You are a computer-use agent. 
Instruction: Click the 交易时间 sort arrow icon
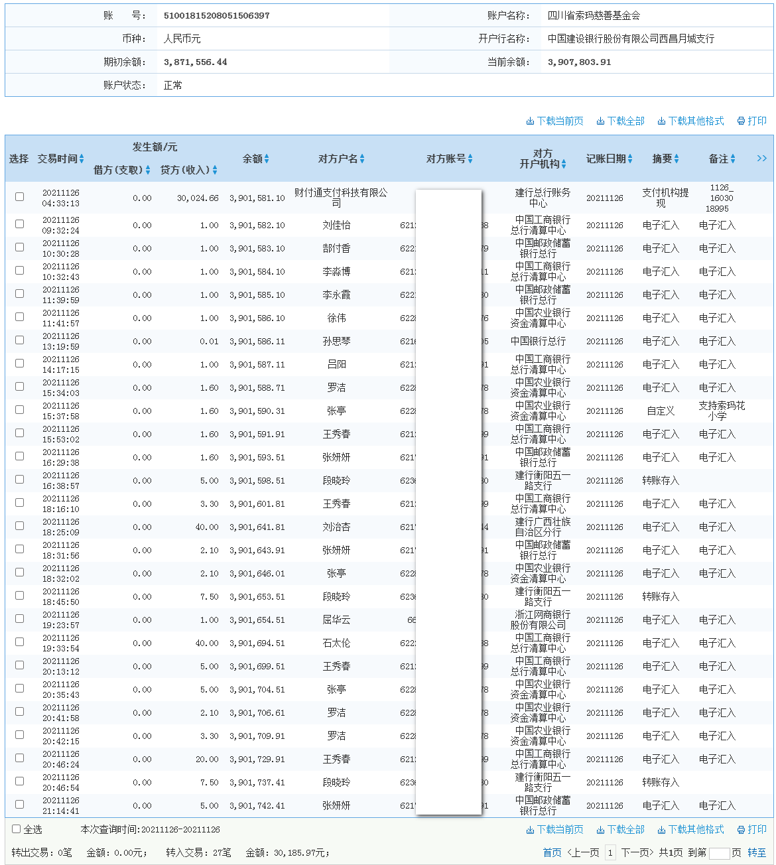pyautogui.click(x=82, y=159)
